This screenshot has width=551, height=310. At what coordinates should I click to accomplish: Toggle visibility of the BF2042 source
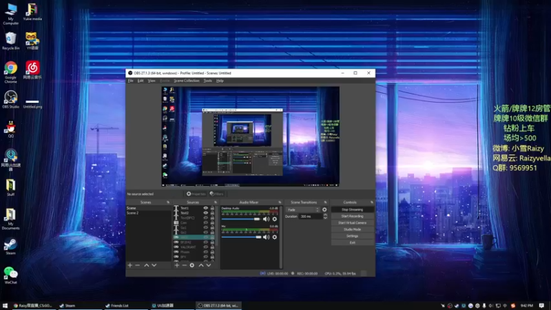point(206,242)
